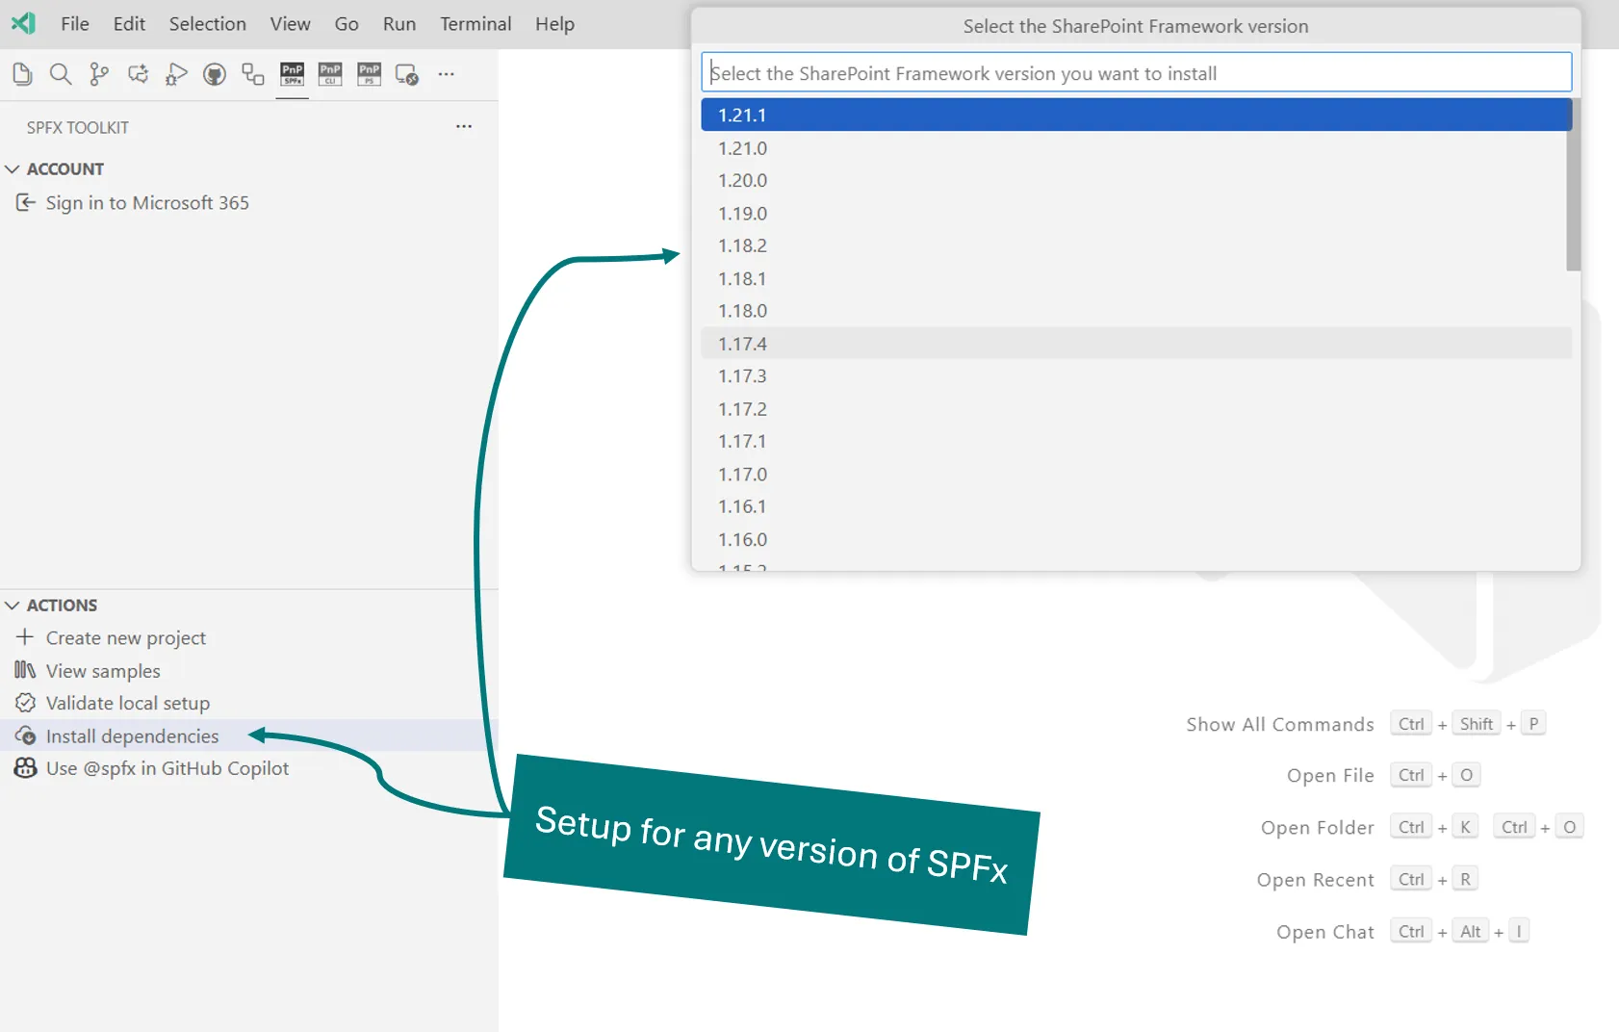
Task: Open the Selection menu
Action: point(208,24)
